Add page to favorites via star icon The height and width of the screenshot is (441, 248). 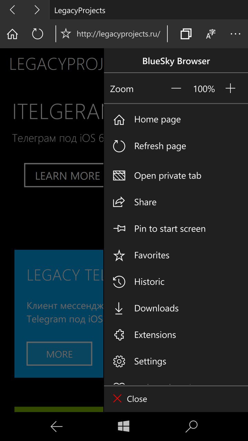65,34
